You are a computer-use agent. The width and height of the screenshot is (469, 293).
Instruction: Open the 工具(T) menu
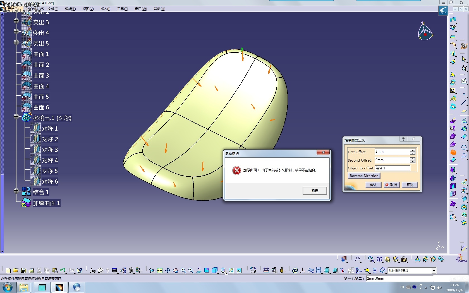[123, 9]
